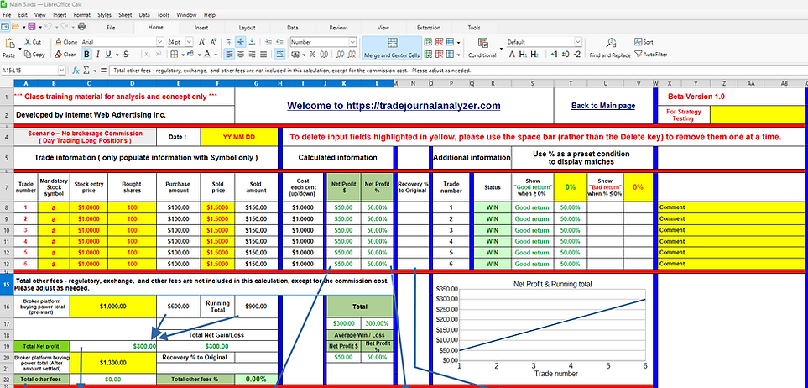Open the Paste options dropdown arrow
808x388 pixels.
[19, 48]
